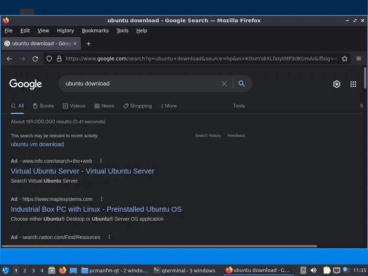Screen dimensions: 368x276
Task: Switch to workspace 2
Action: [x=25, y=271]
